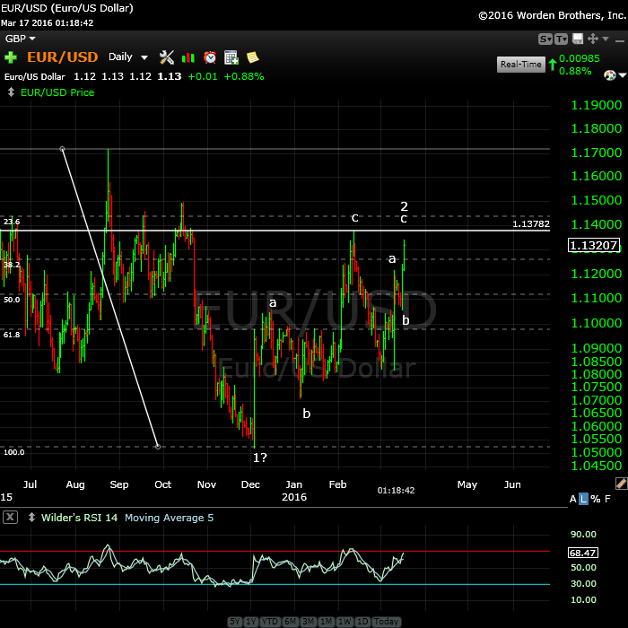The width and height of the screenshot is (628, 628).
Task: Click the Real-Time button
Action: [520, 64]
